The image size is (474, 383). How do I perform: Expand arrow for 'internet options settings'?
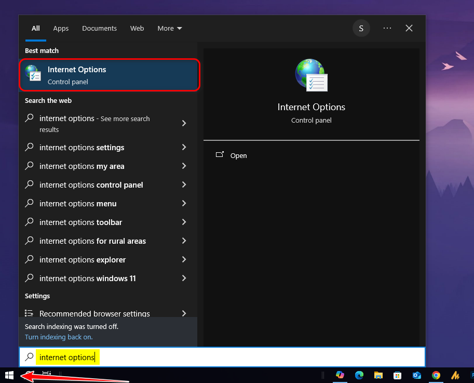pos(184,148)
